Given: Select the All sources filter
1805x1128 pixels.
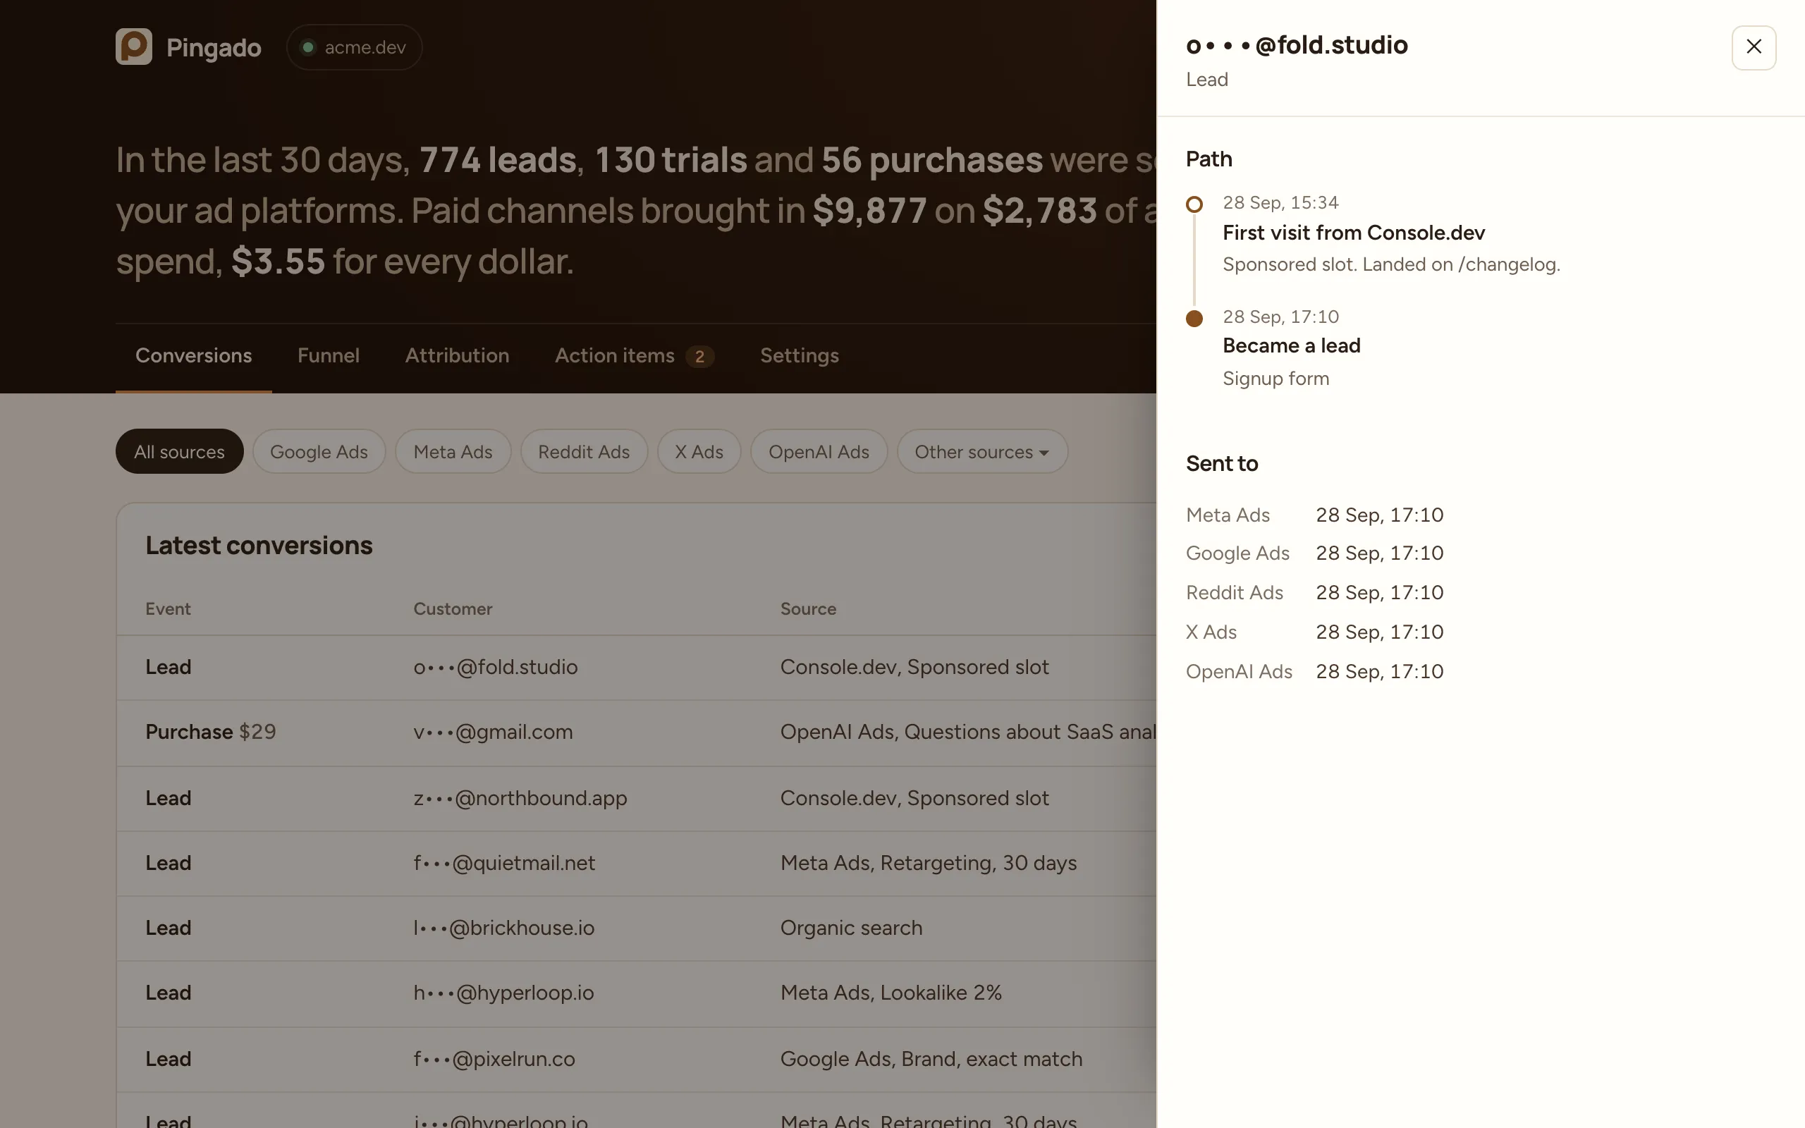Looking at the screenshot, I should pos(179,451).
